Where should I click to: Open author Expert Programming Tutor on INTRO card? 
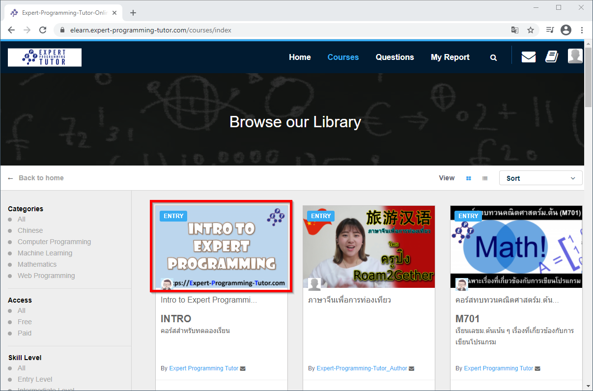(x=204, y=368)
